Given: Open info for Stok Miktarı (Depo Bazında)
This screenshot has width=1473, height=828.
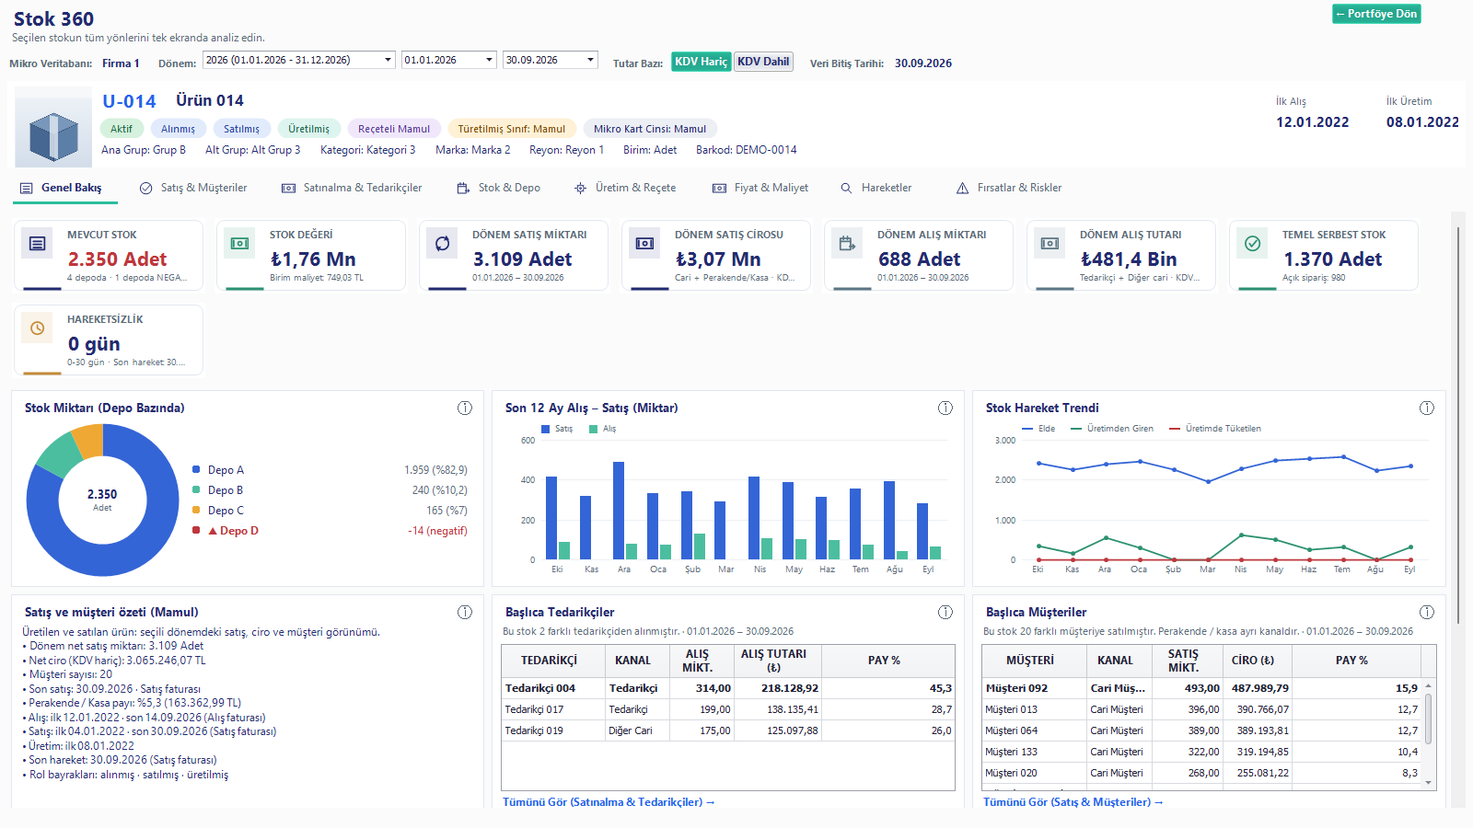Looking at the screenshot, I should [465, 408].
